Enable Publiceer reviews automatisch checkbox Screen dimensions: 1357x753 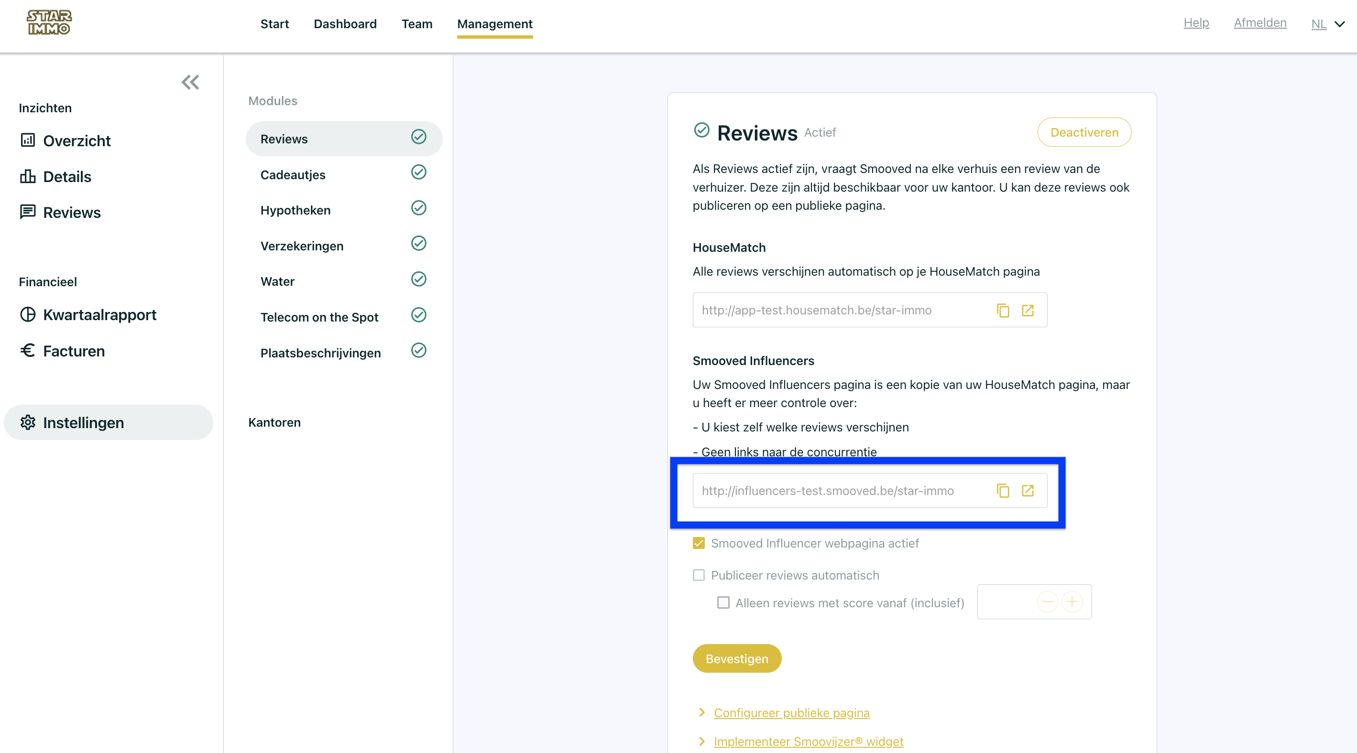pyautogui.click(x=699, y=575)
